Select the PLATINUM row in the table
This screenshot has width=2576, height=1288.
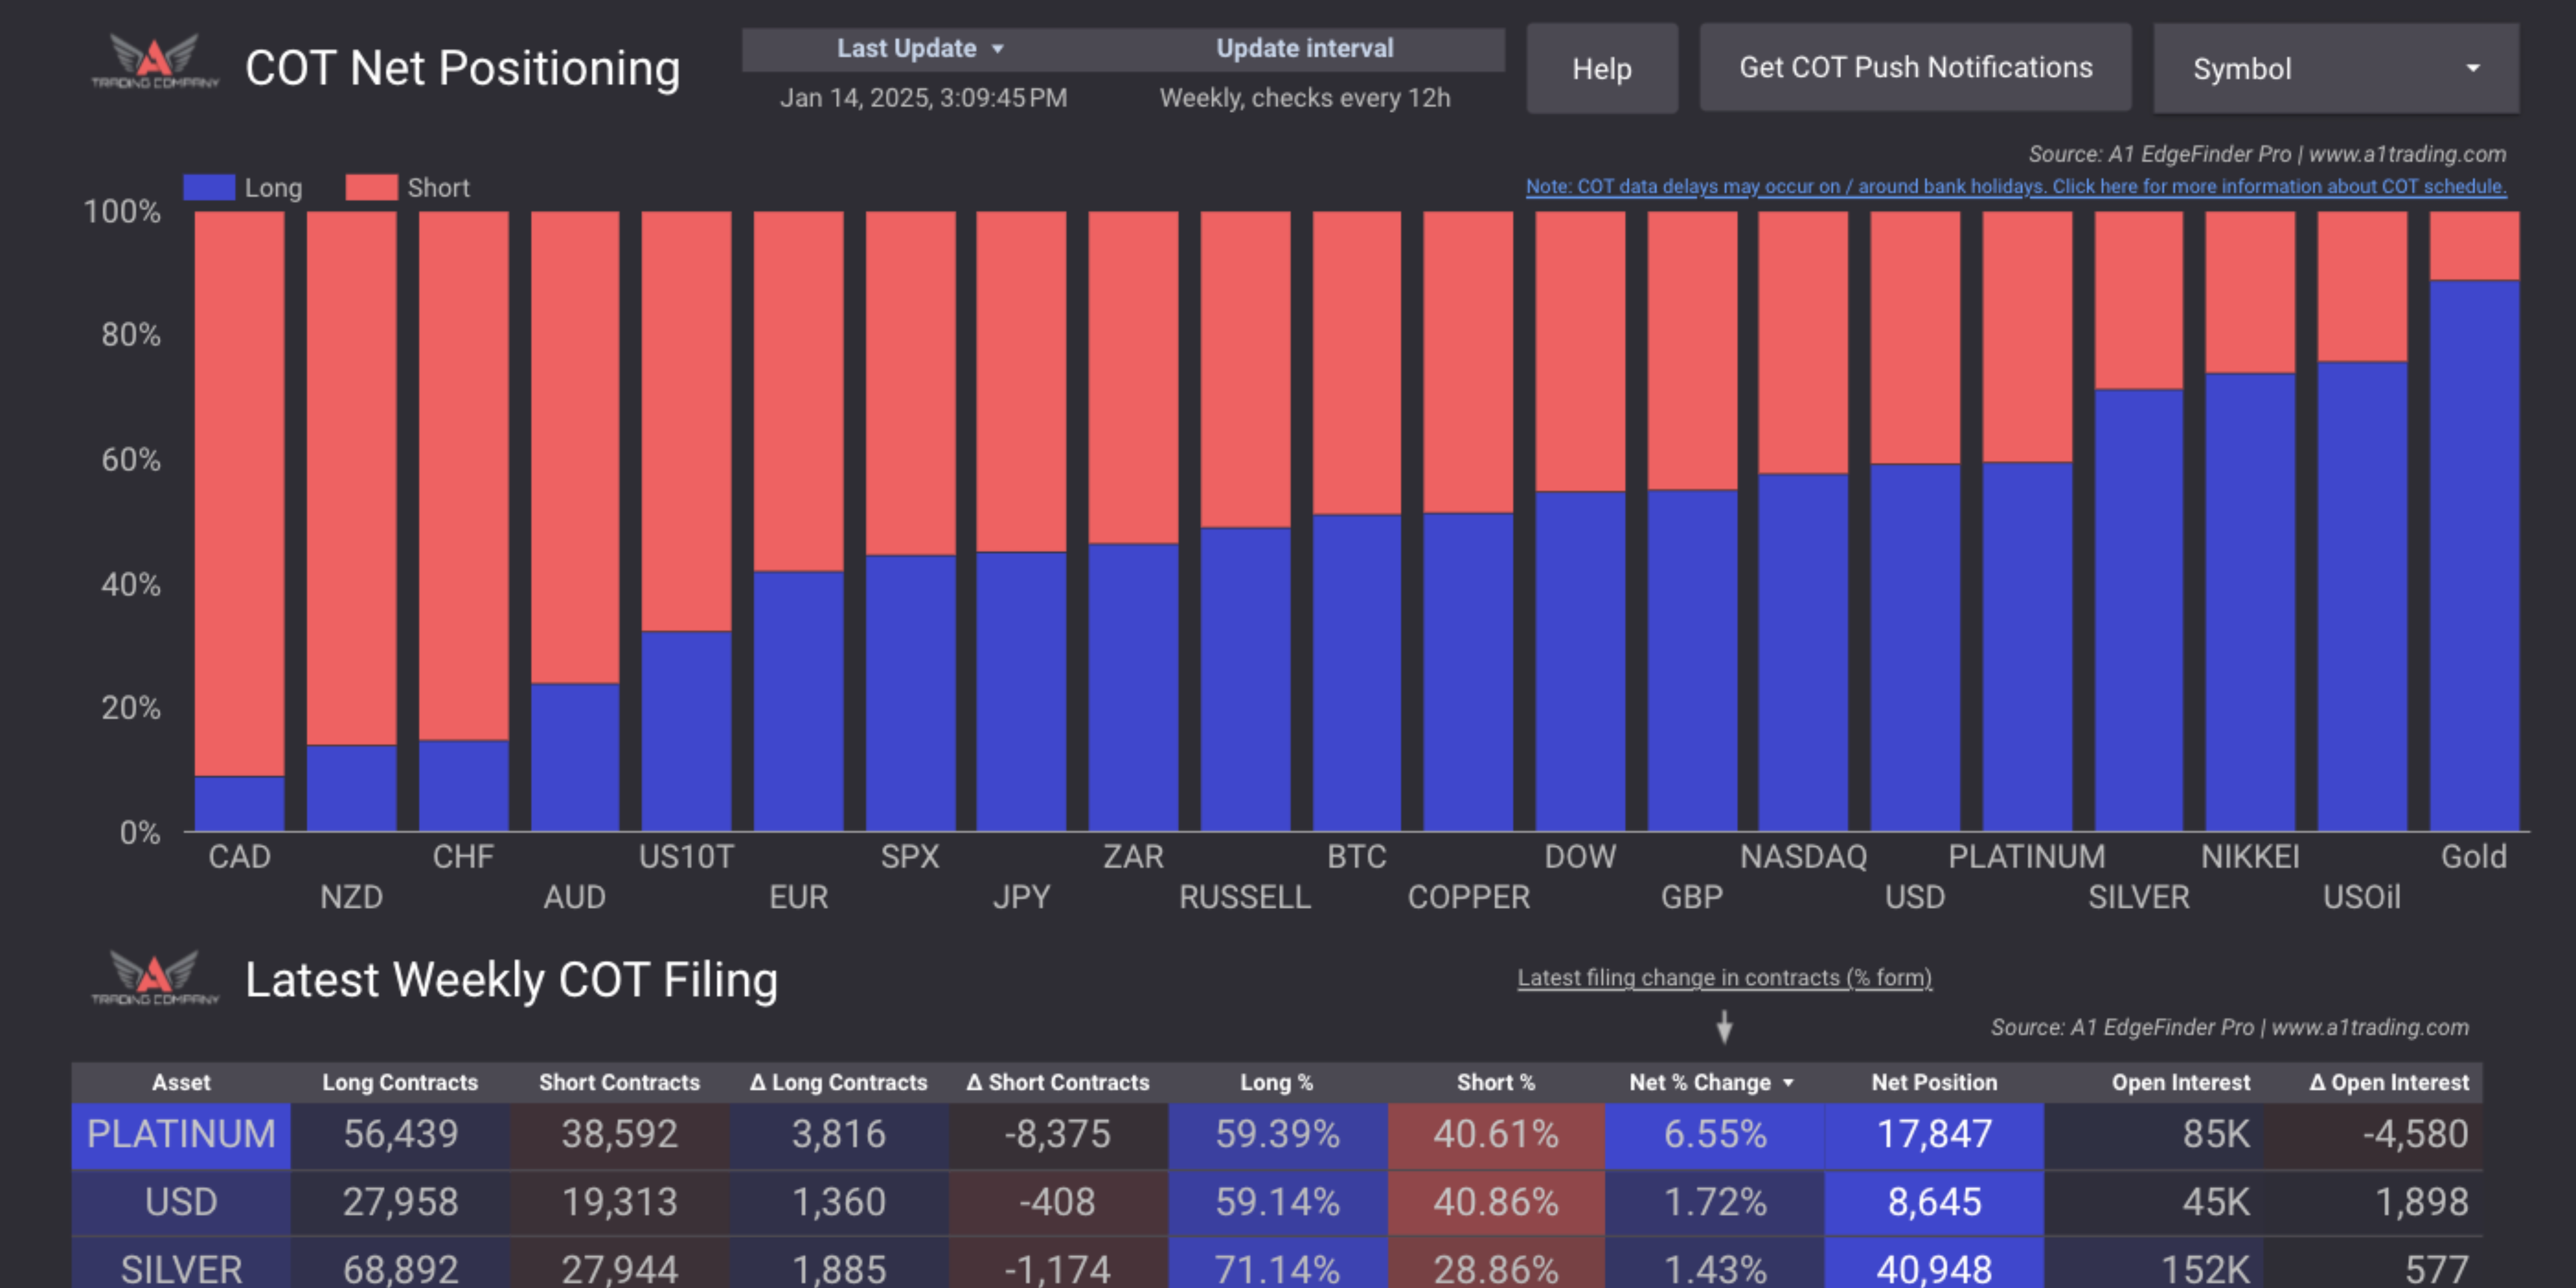pyautogui.click(x=180, y=1135)
